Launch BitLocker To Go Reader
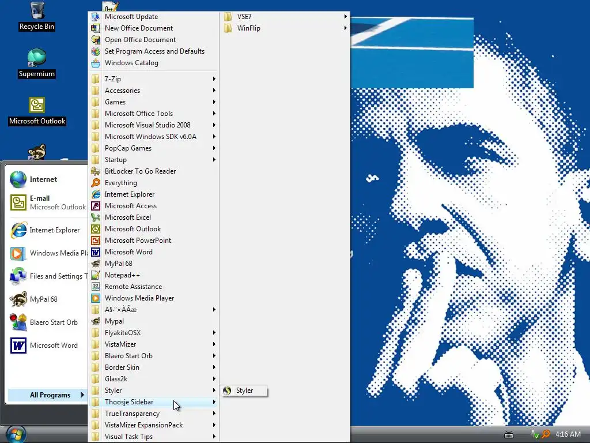 [153, 171]
